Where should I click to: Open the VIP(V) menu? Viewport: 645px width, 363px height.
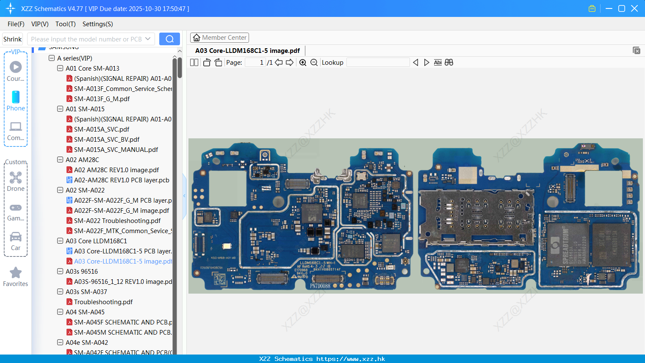(x=40, y=24)
